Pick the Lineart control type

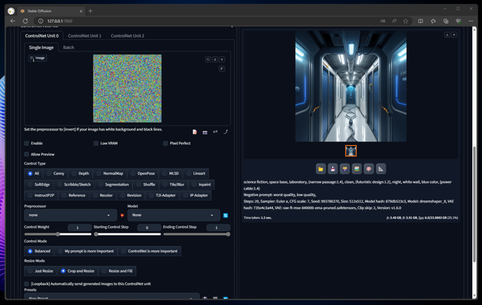point(196,173)
